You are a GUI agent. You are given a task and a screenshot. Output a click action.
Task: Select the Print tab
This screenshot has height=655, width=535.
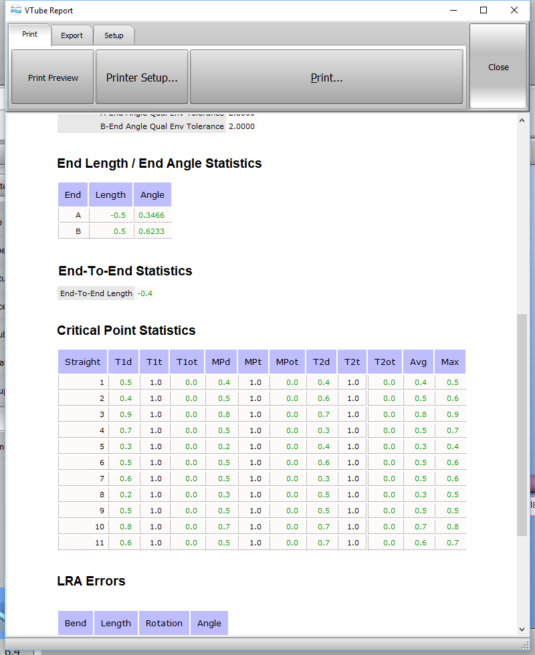tap(29, 34)
